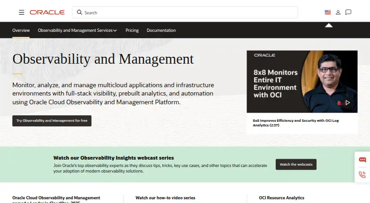The image size is (370, 203).
Task: Open OCI Resource Analytics item
Action: pyautogui.click(x=282, y=198)
